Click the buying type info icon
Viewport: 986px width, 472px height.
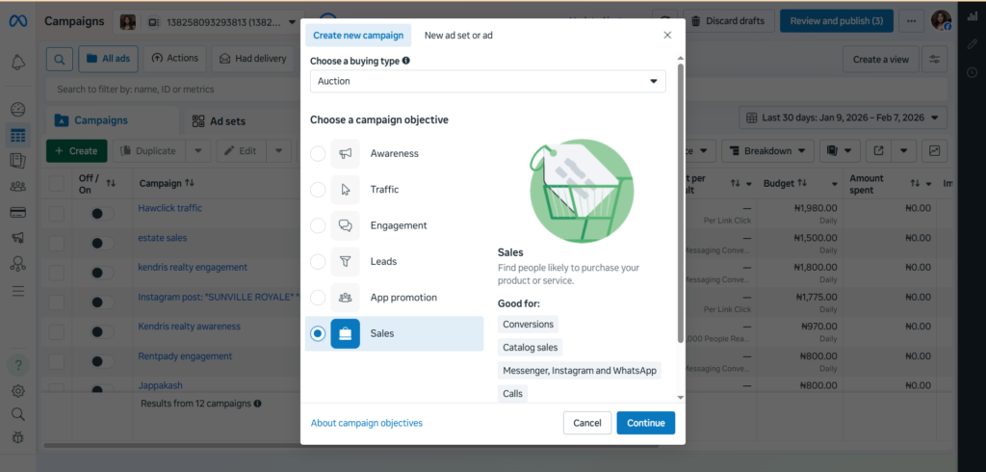click(x=405, y=60)
